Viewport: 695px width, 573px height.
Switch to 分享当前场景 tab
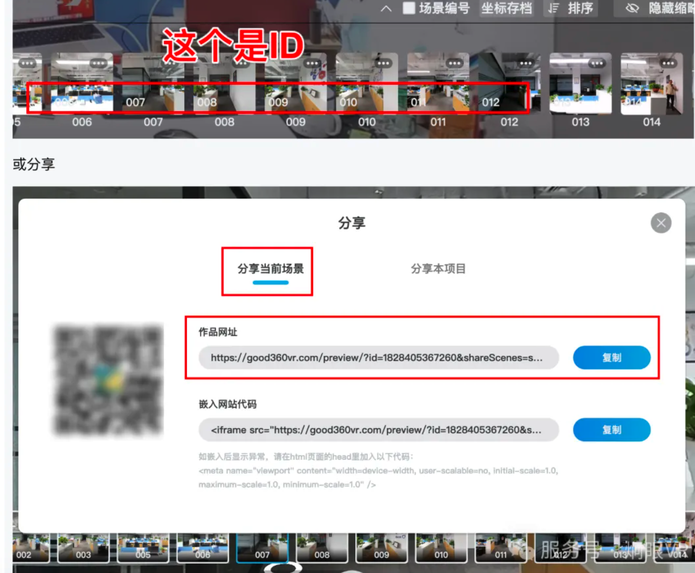click(x=270, y=269)
